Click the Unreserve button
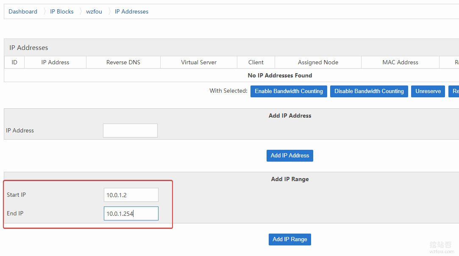The height and width of the screenshot is (256, 459). pos(428,91)
